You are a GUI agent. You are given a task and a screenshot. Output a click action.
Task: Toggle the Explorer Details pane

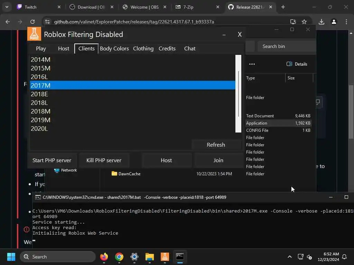(297, 64)
